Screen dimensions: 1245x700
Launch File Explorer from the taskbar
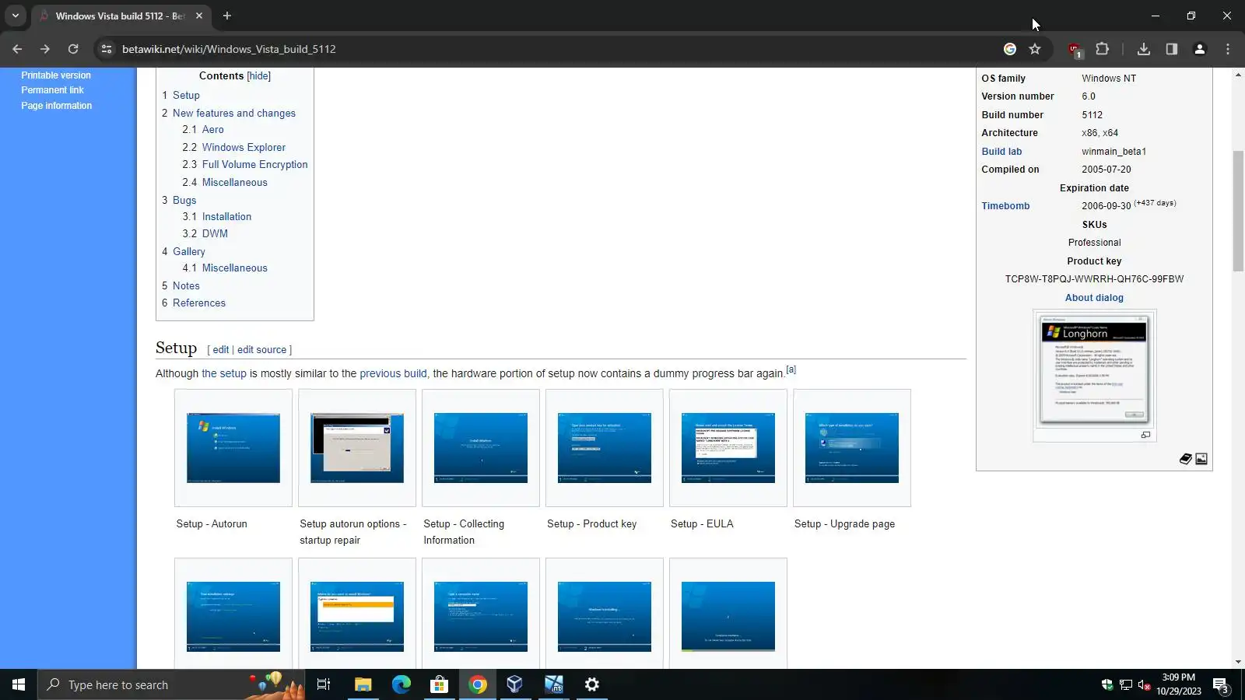click(x=363, y=684)
